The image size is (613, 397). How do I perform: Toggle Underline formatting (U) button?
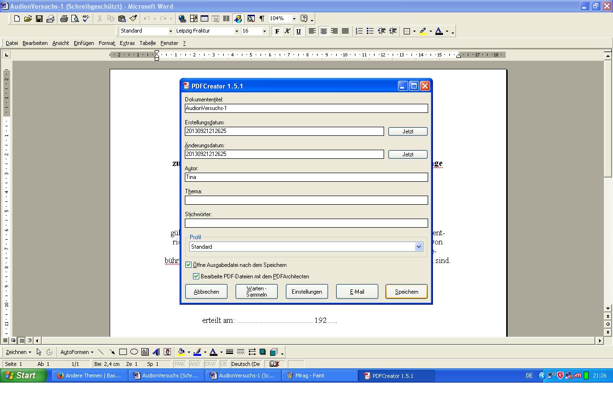pos(298,31)
